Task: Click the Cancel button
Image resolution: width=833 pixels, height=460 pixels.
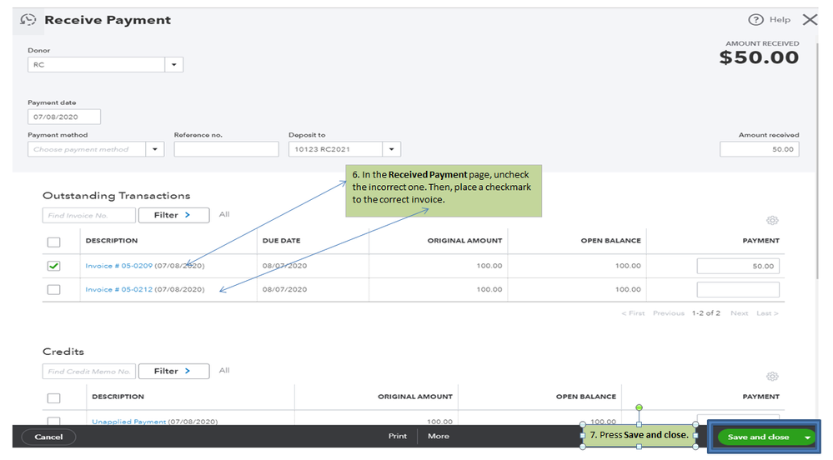Action: pos(48,437)
